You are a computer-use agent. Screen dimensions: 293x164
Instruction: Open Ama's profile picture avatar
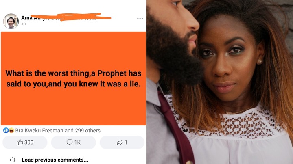coord(11,21)
